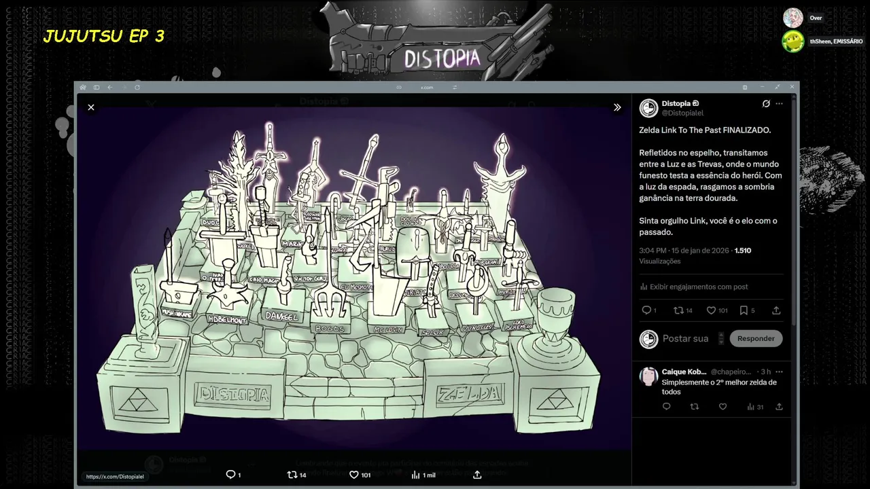This screenshot has height=489, width=870.
Task: Open Caique Kob's avatar in the reply
Action: [x=648, y=377]
